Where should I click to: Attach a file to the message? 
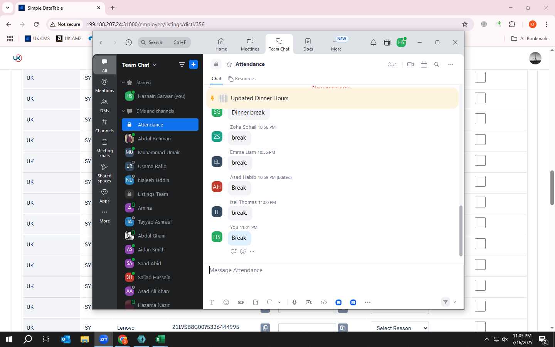(256, 302)
